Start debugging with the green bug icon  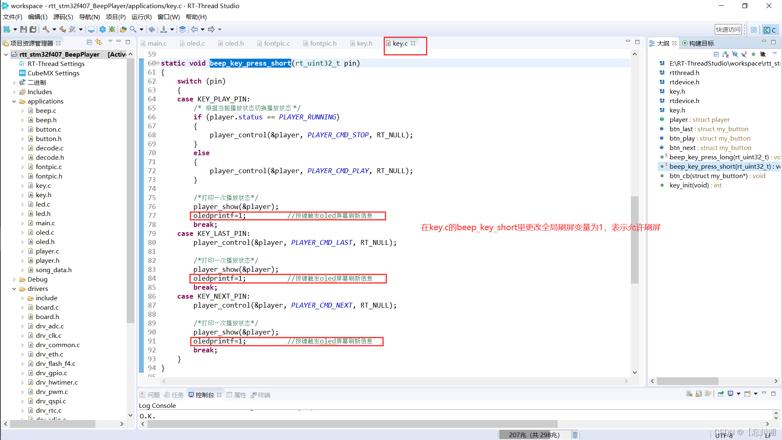(112, 29)
